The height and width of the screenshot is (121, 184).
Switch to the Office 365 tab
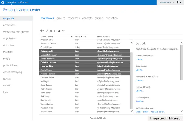coord(23,2)
